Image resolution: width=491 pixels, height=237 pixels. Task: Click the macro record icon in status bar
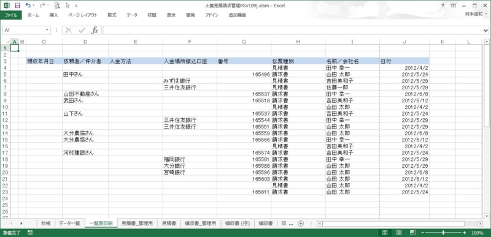click(30, 233)
